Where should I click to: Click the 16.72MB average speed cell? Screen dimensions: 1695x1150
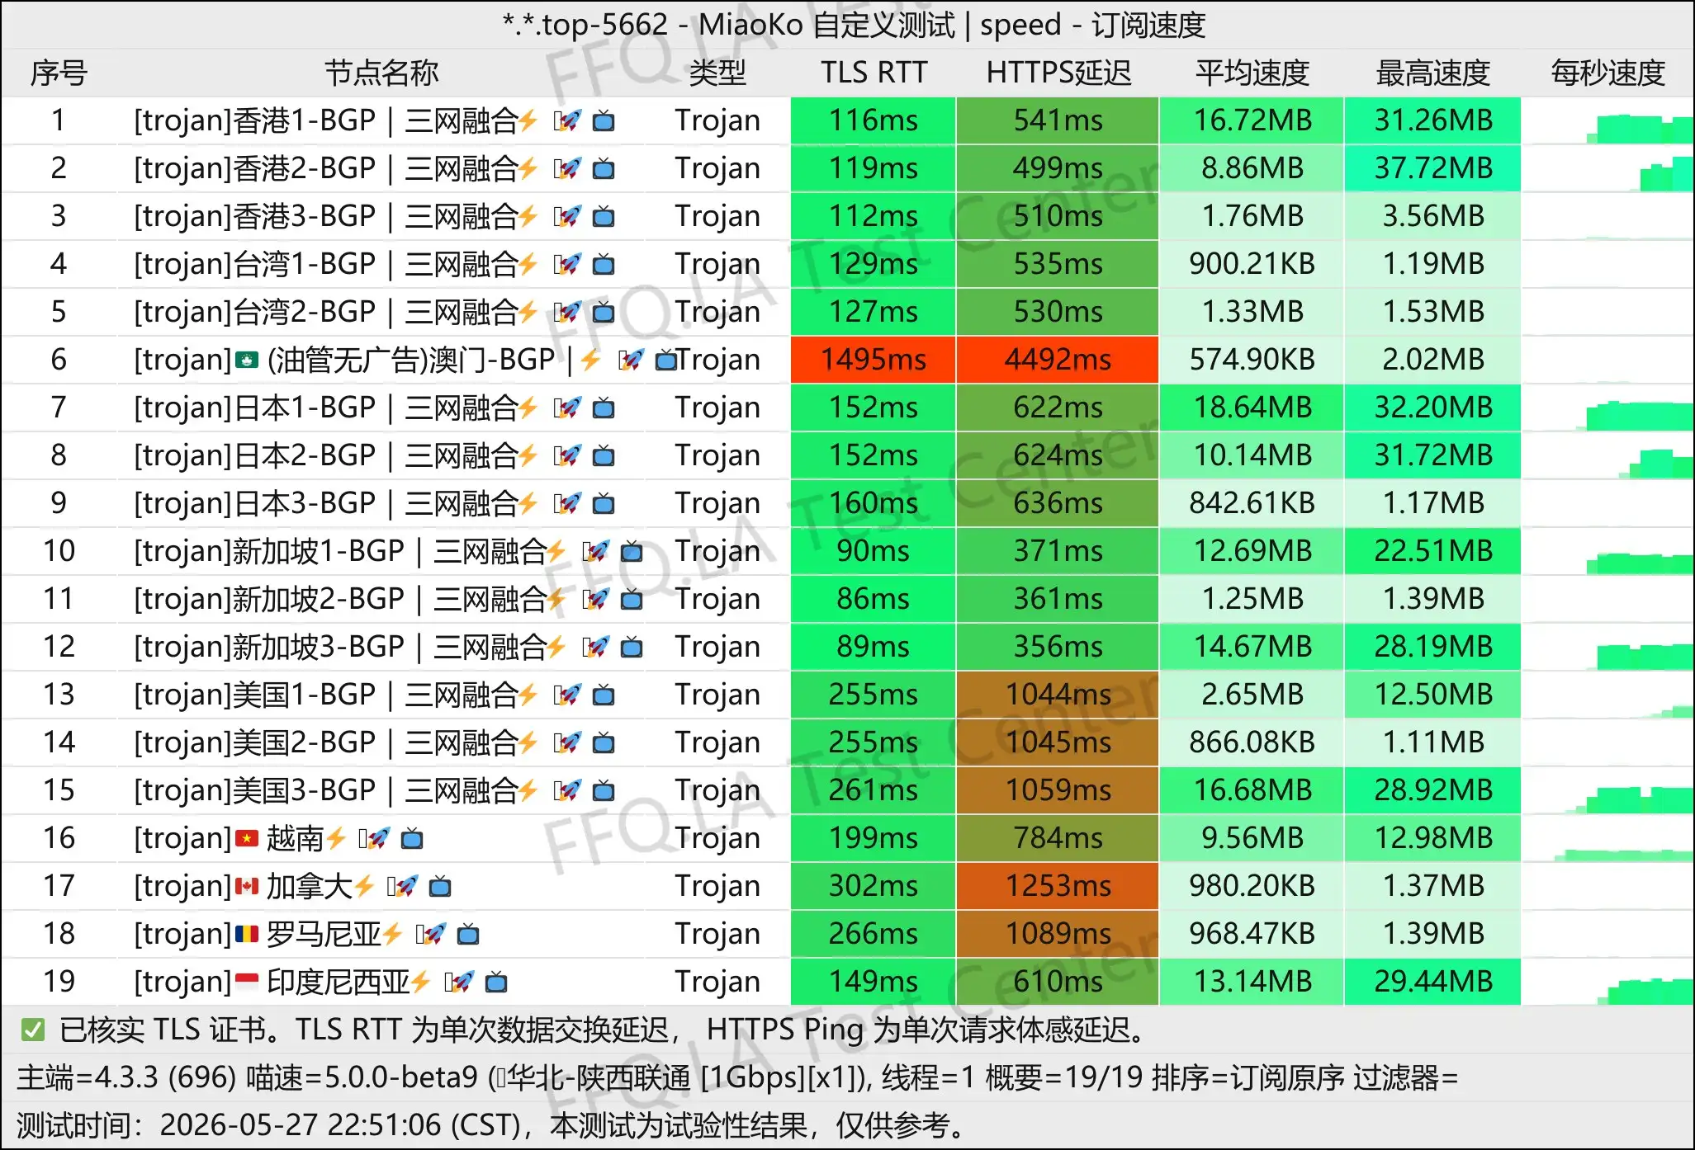click(x=1252, y=120)
